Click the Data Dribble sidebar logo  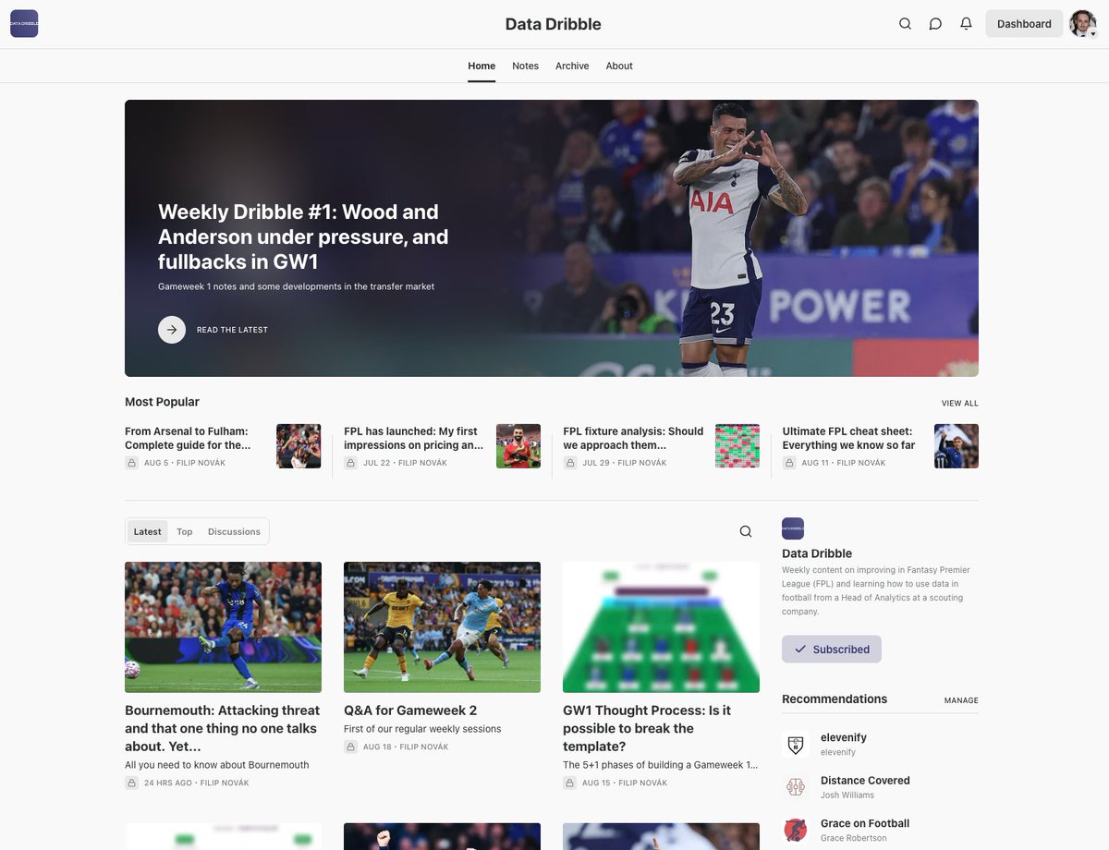click(x=793, y=528)
